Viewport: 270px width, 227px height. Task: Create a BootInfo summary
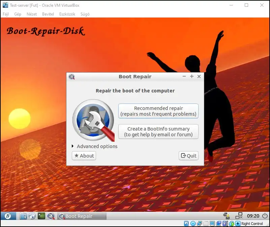click(x=158, y=132)
